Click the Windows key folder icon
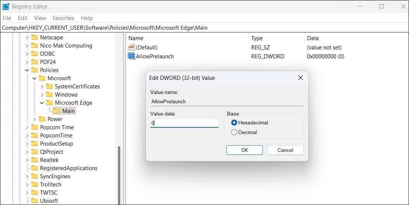This screenshot has height=205, width=409. coord(49,95)
